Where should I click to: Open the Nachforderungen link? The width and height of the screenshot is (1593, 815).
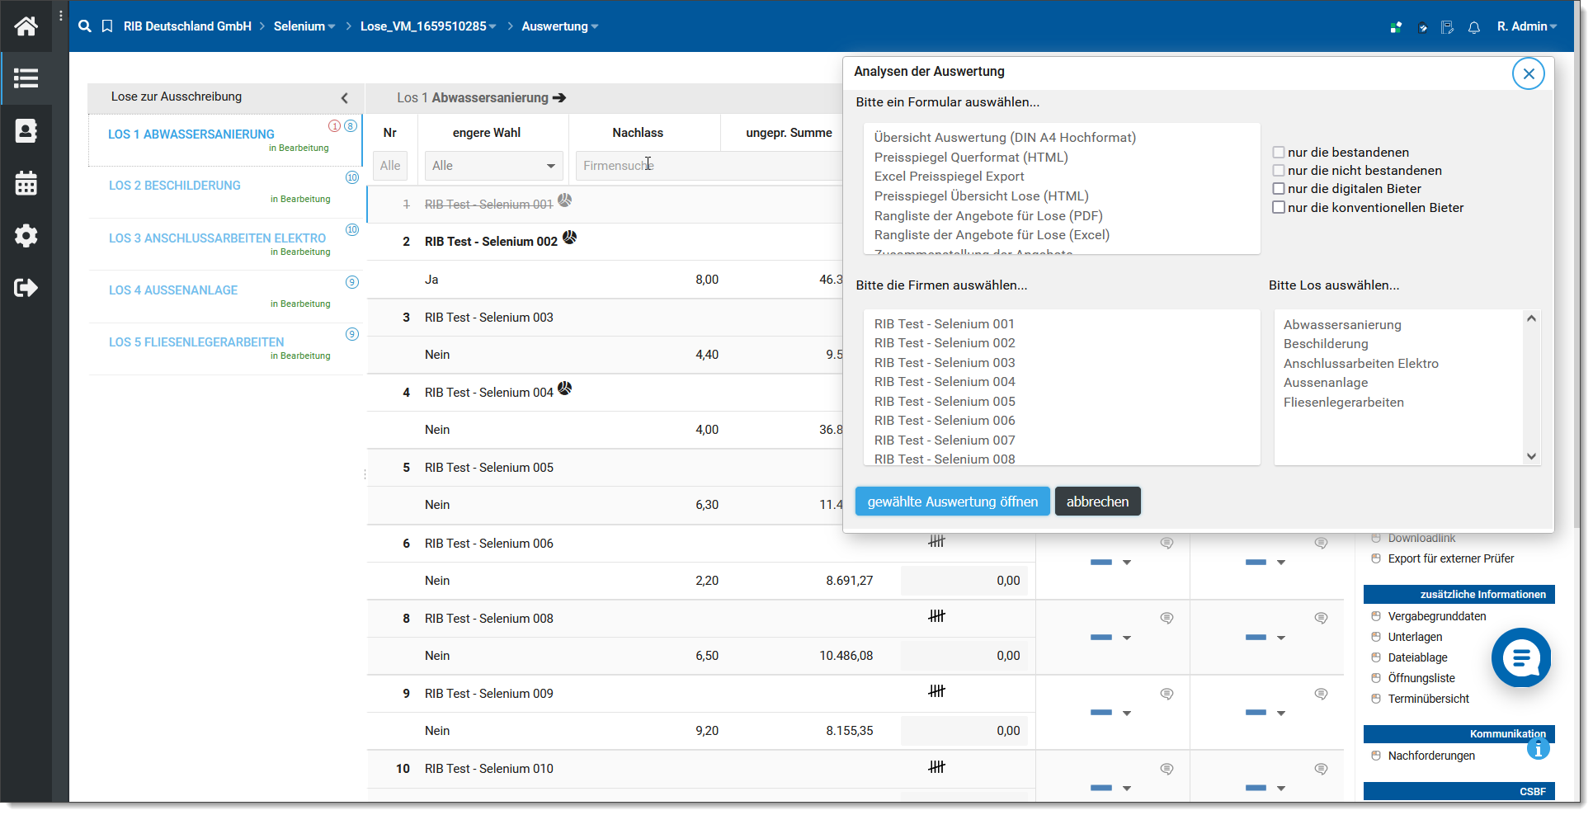(x=1431, y=756)
